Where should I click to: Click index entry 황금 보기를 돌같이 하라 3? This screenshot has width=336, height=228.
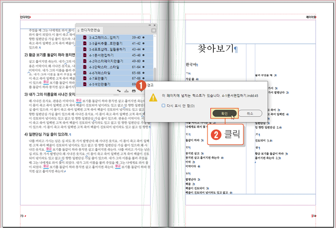click(271, 154)
